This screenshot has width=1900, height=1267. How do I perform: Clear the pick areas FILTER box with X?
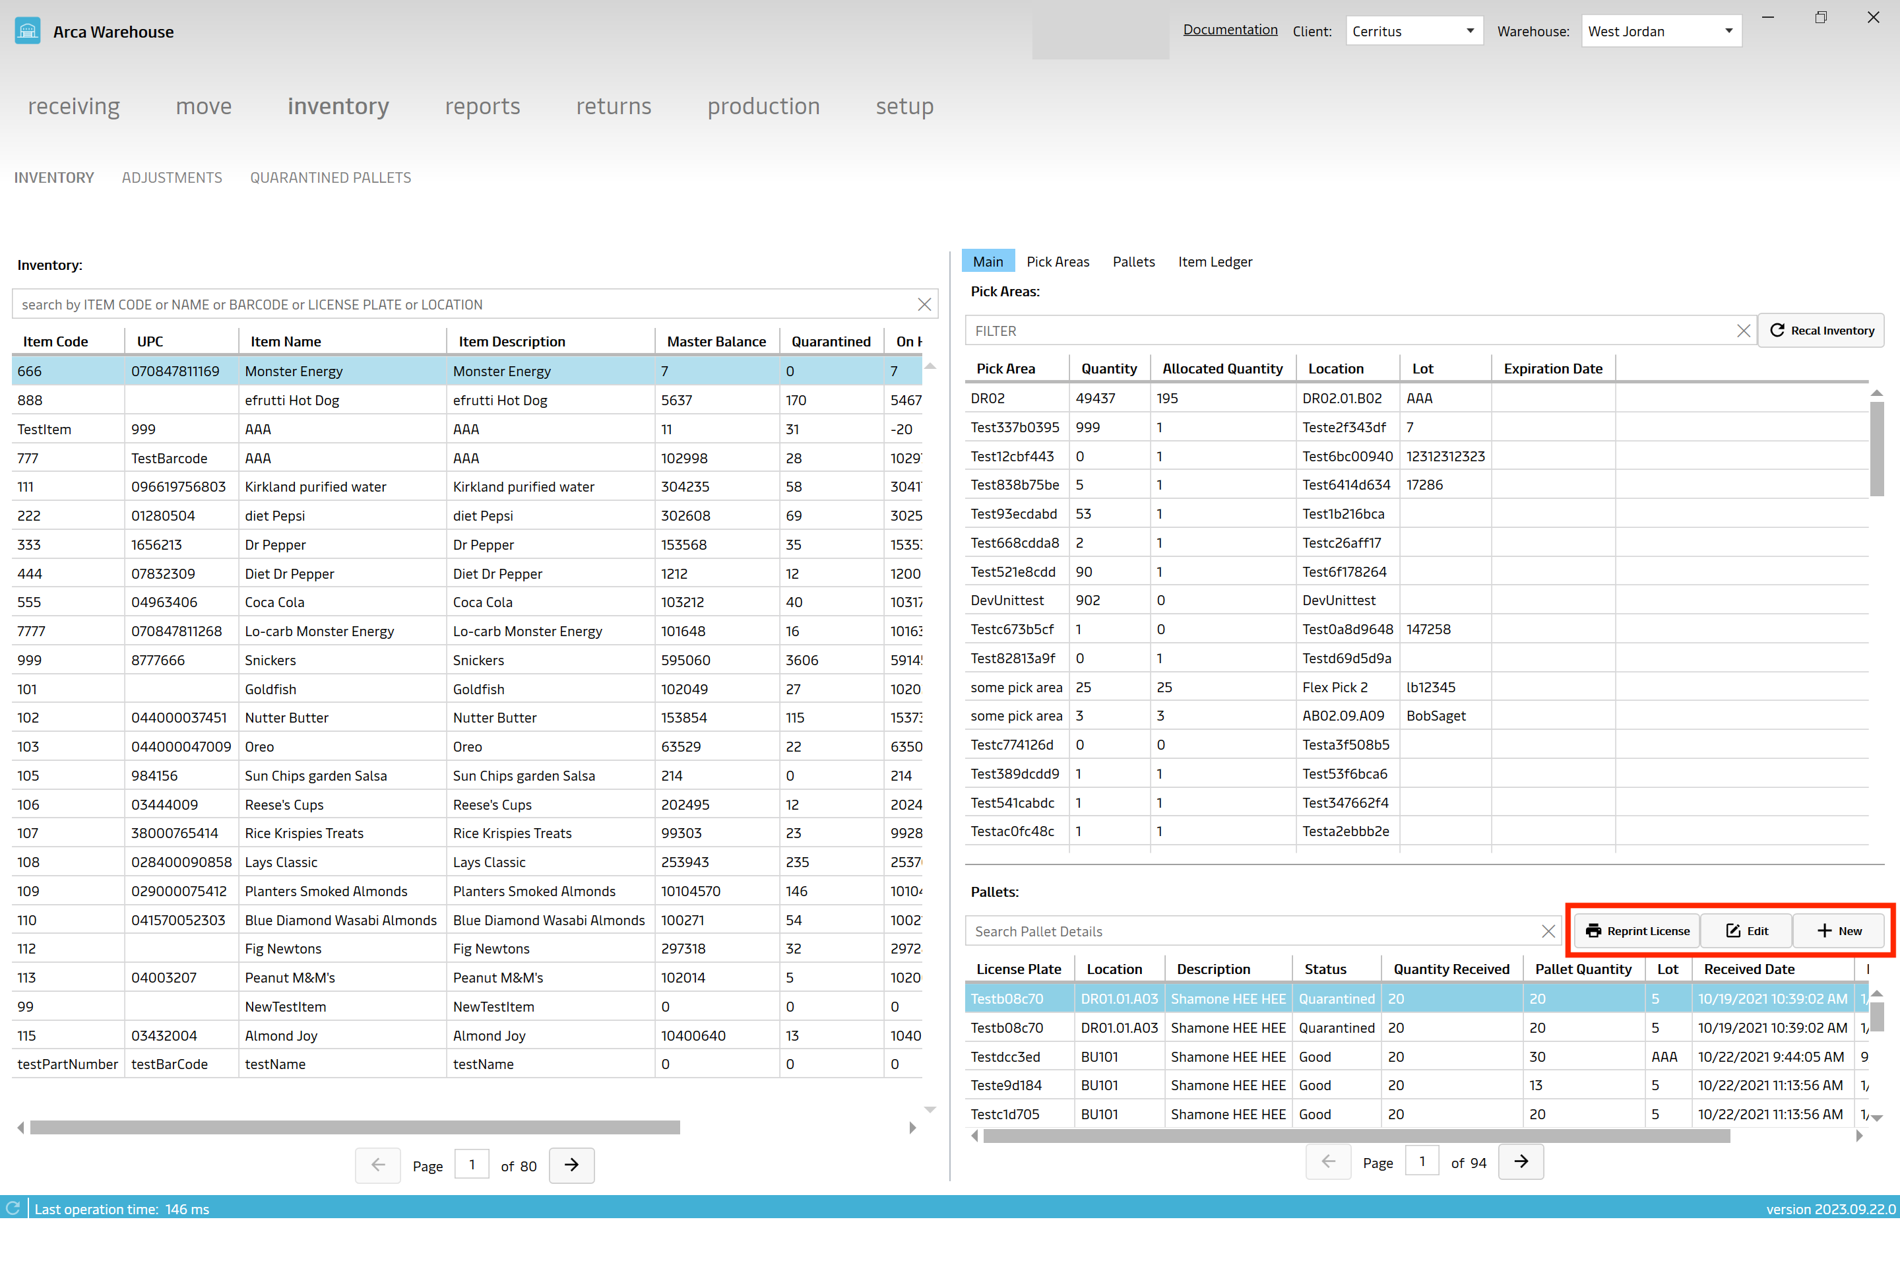[x=1743, y=331]
